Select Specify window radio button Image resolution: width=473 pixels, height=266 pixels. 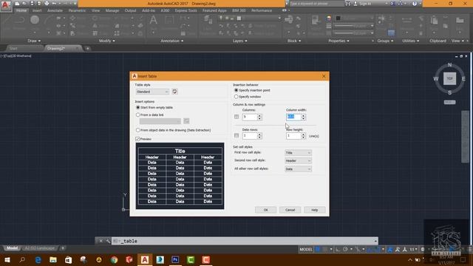click(x=236, y=97)
